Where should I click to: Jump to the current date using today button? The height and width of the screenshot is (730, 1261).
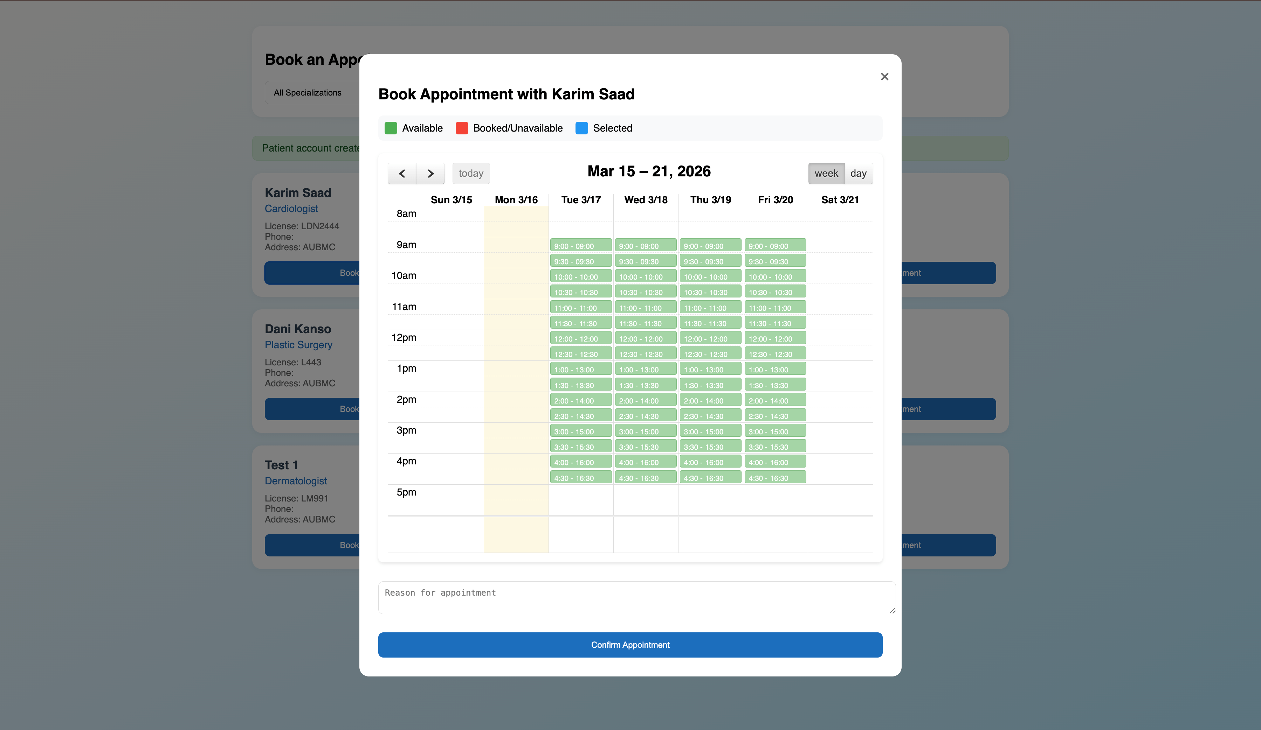(471, 174)
